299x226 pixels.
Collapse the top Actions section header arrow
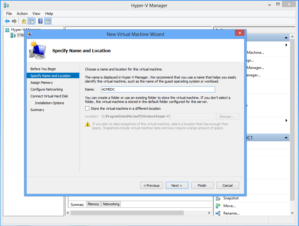(x=286, y=38)
